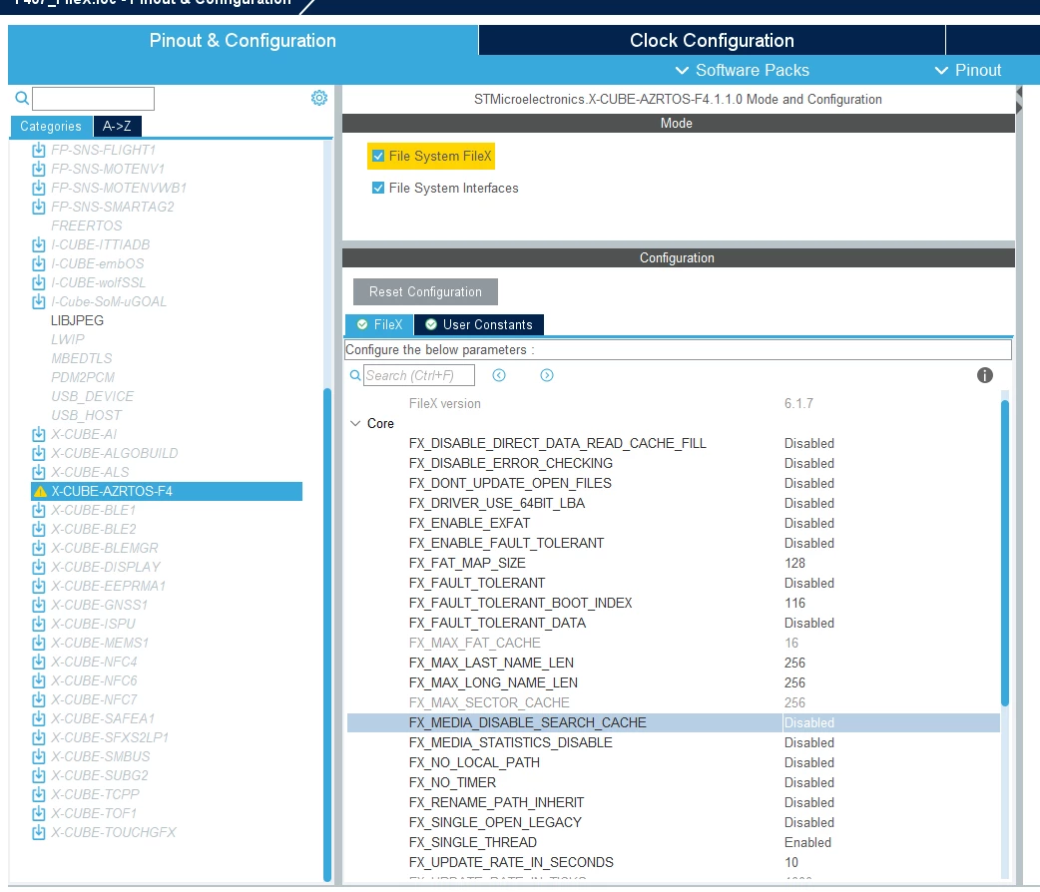Go to next search result arrow

pyautogui.click(x=547, y=375)
